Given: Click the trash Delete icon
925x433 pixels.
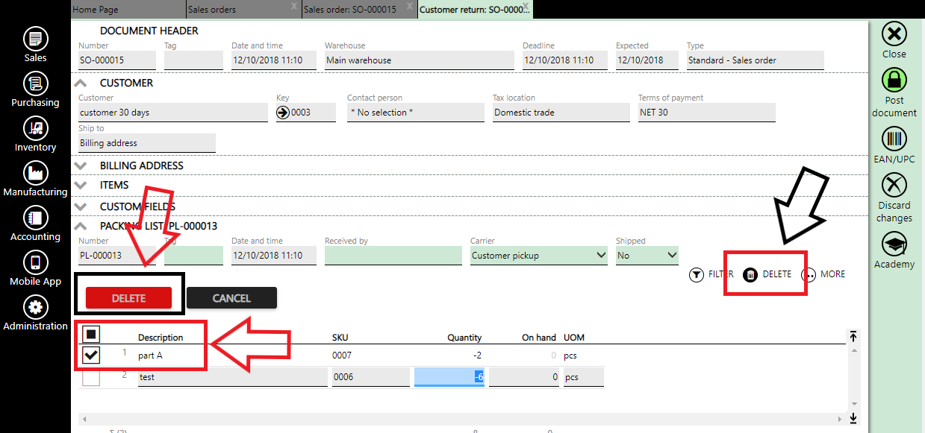Looking at the screenshot, I should point(750,274).
